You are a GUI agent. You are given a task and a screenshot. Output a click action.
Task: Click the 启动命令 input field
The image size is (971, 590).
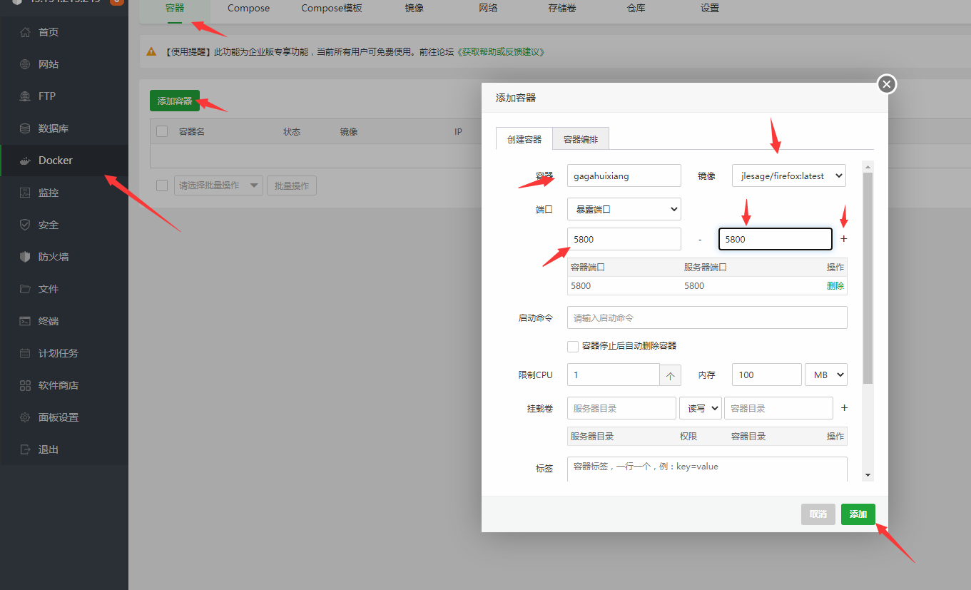tap(707, 317)
